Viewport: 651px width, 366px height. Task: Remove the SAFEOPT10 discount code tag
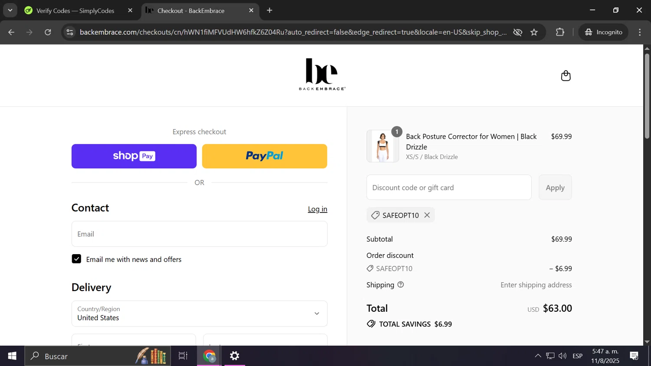tap(427, 215)
